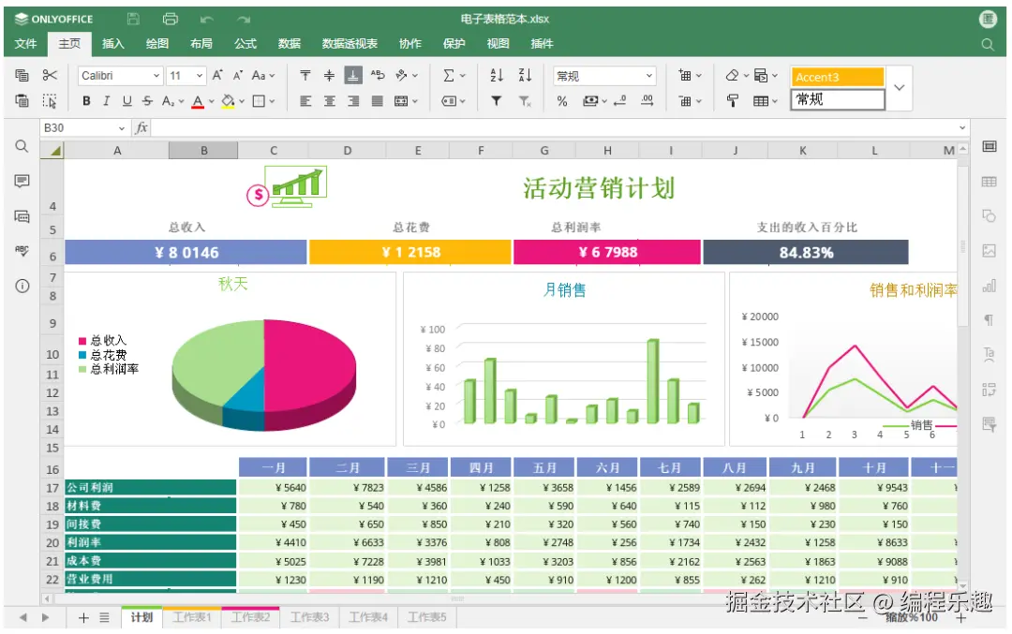
Task: Decrease font size
Action: (x=238, y=76)
